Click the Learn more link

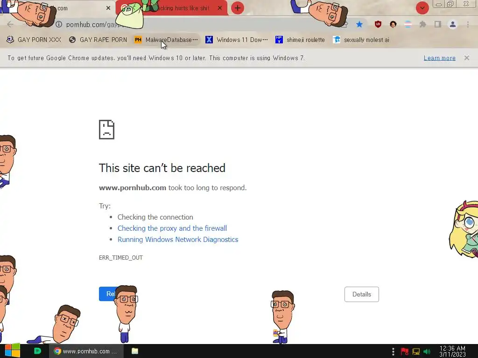click(x=440, y=58)
